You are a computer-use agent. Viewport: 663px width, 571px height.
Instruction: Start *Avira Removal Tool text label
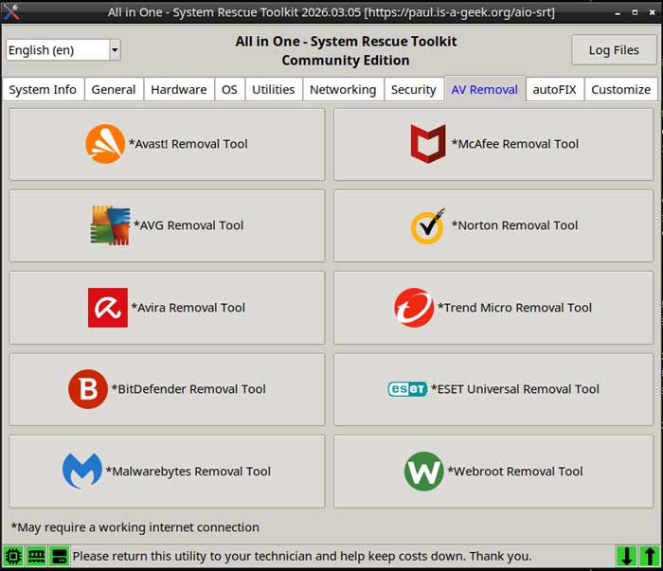click(188, 307)
